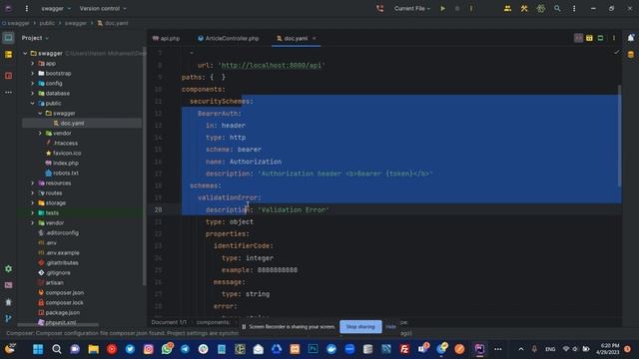This screenshot has height=359, width=639.
Task: Open Telegram from the taskbar
Action: 185,349
